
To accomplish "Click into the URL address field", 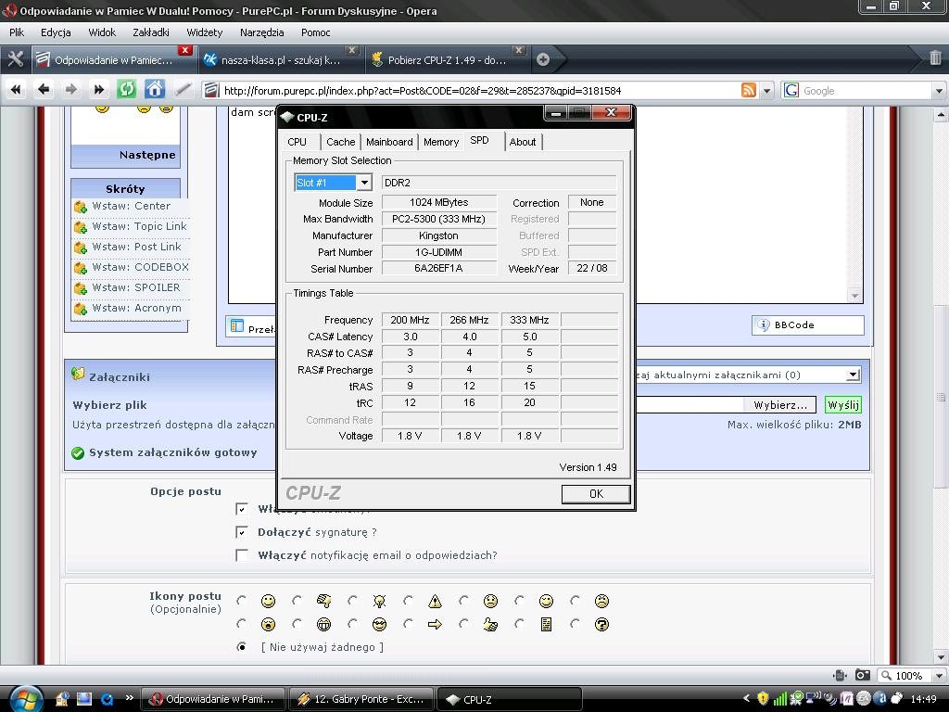I will 478,91.
